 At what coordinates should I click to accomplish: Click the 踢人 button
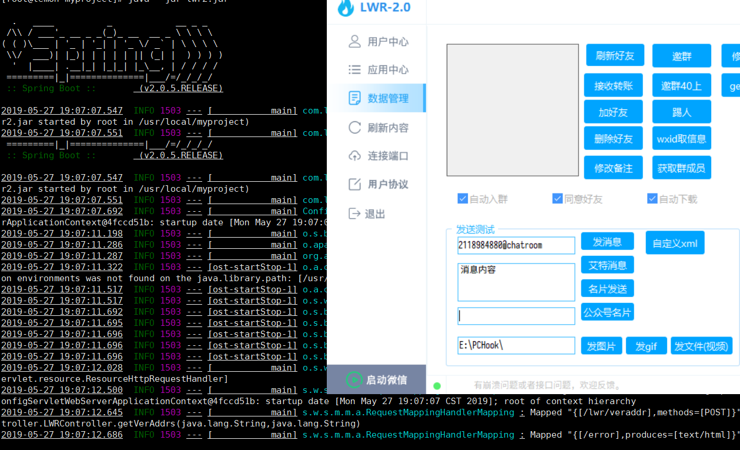coord(682,112)
